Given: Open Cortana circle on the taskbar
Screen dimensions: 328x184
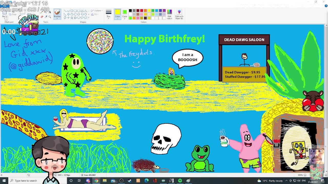Looking at the screenshot, I should pos(71,181).
